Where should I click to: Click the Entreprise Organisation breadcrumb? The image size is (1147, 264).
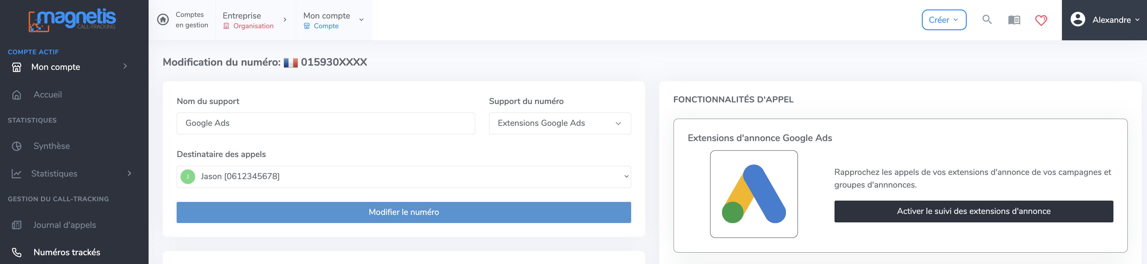(248, 20)
